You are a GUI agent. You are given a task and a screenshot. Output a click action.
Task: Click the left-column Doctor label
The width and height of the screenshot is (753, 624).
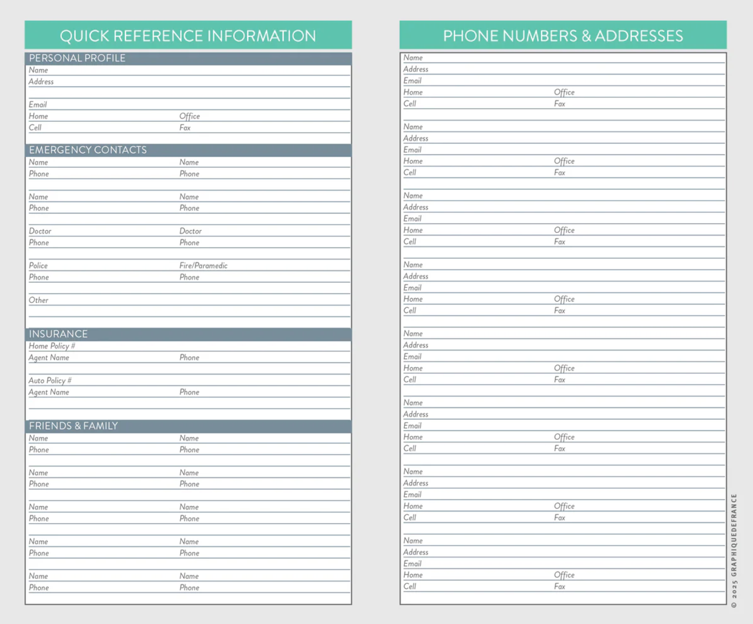click(x=40, y=231)
